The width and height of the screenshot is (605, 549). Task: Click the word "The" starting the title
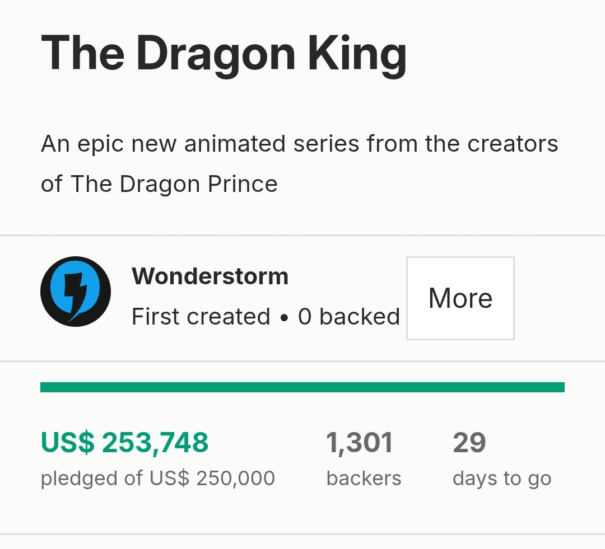[83, 54]
